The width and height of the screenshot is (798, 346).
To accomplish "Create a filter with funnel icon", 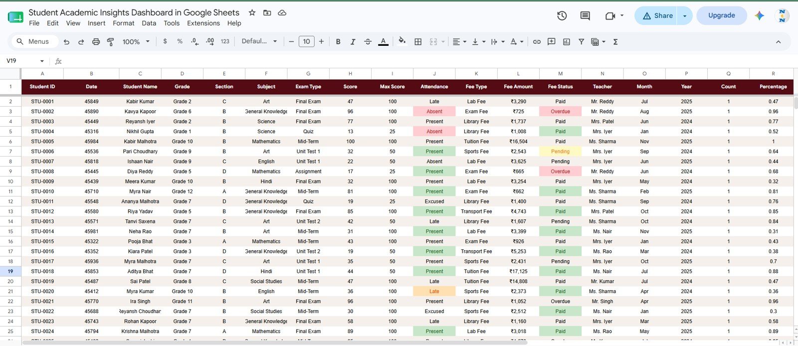I will pyautogui.click(x=581, y=42).
